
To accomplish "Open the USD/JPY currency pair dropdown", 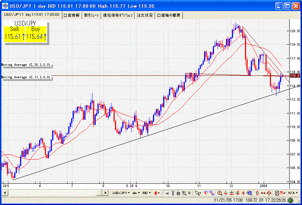I will (121, 193).
